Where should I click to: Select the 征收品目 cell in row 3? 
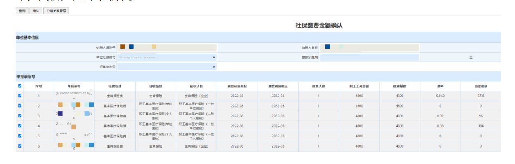pyautogui.click(x=156, y=116)
